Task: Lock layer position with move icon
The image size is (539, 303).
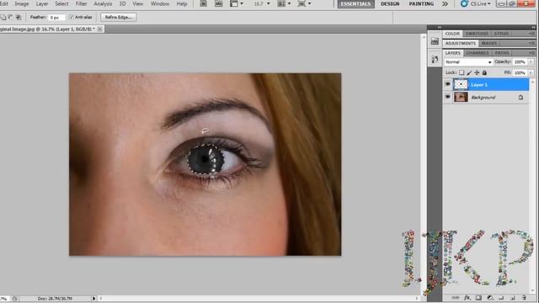Action: point(477,72)
